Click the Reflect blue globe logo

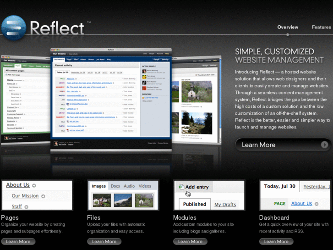(x=14, y=28)
